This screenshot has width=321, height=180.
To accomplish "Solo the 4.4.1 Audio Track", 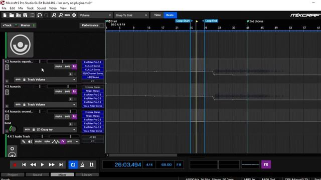I will (47, 141).
